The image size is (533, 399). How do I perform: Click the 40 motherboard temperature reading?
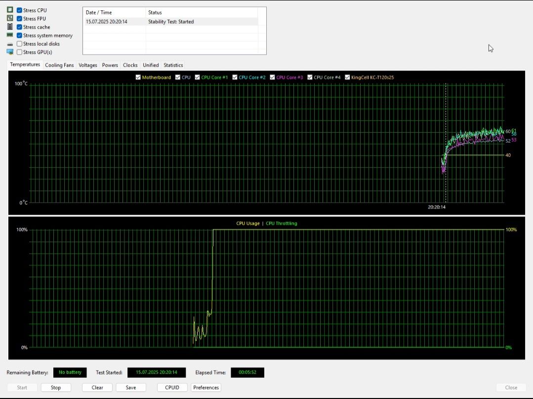(508, 155)
